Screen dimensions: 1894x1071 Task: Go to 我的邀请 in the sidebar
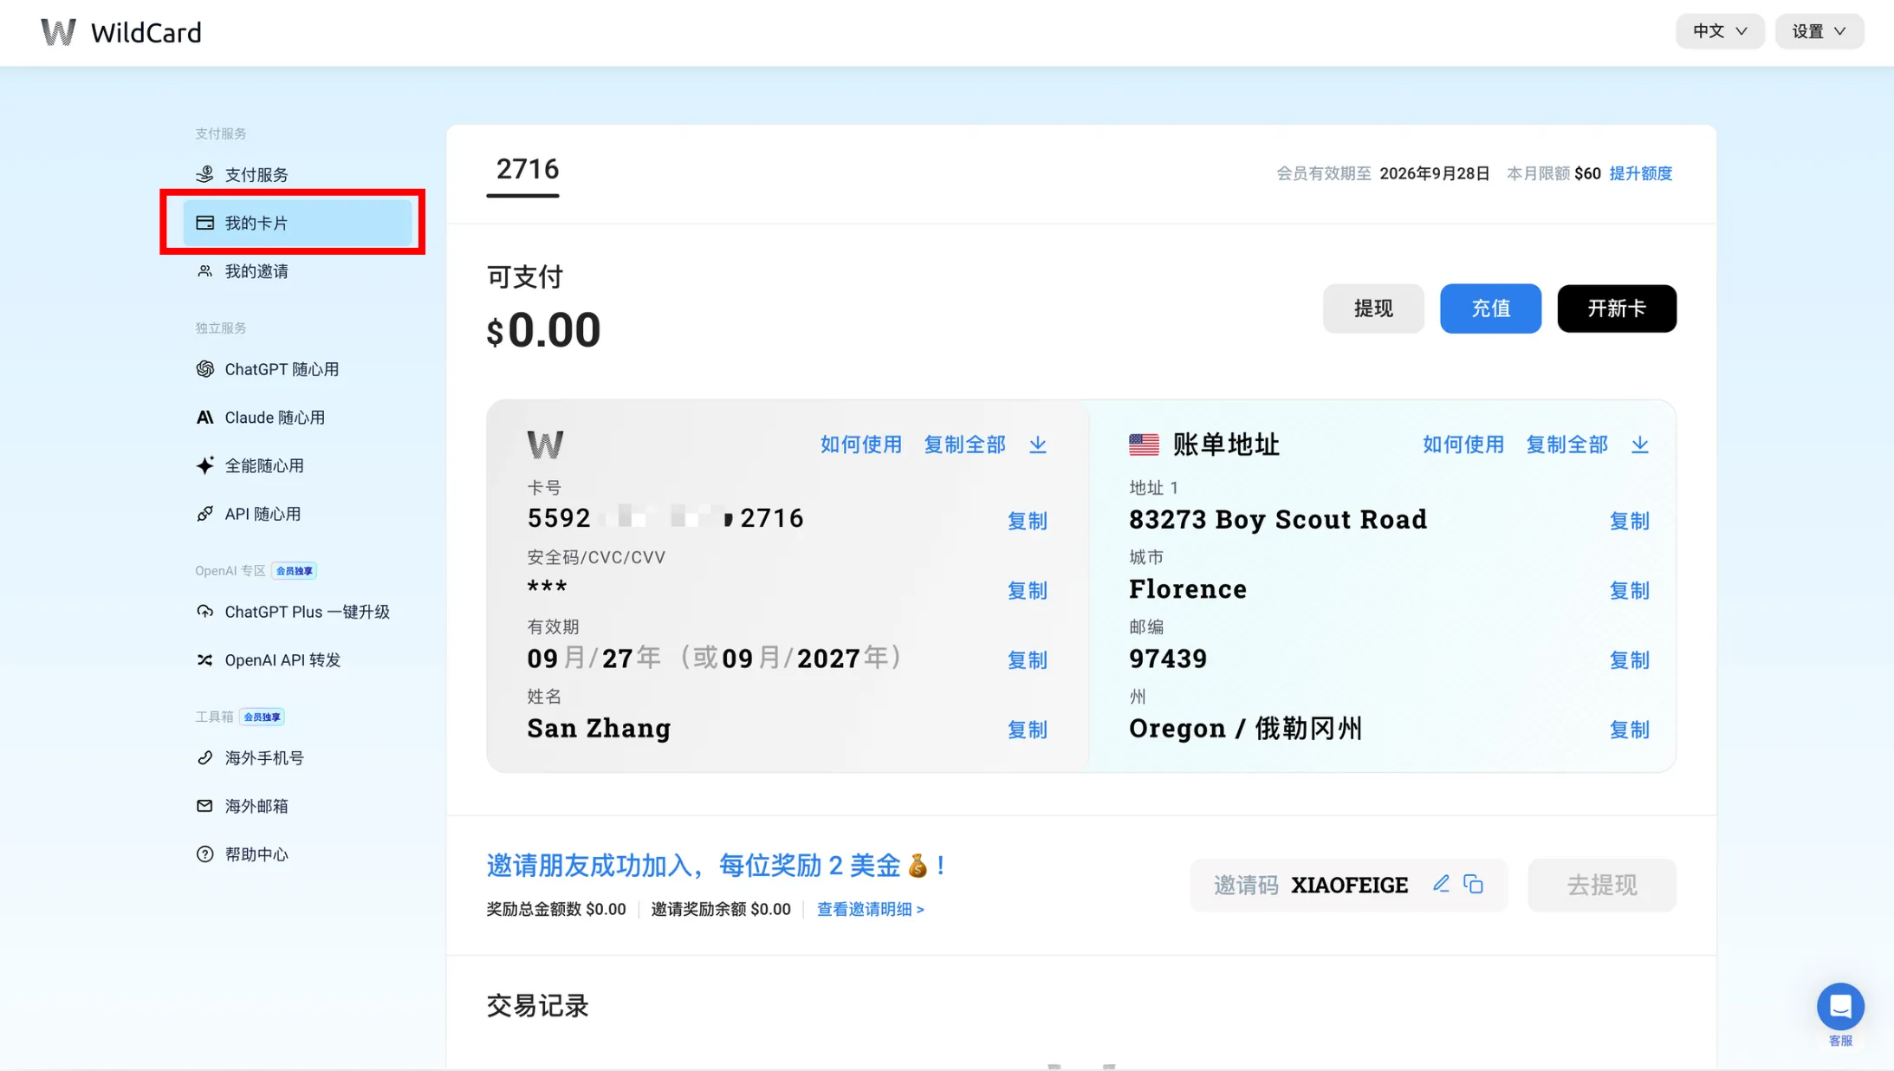[256, 271]
